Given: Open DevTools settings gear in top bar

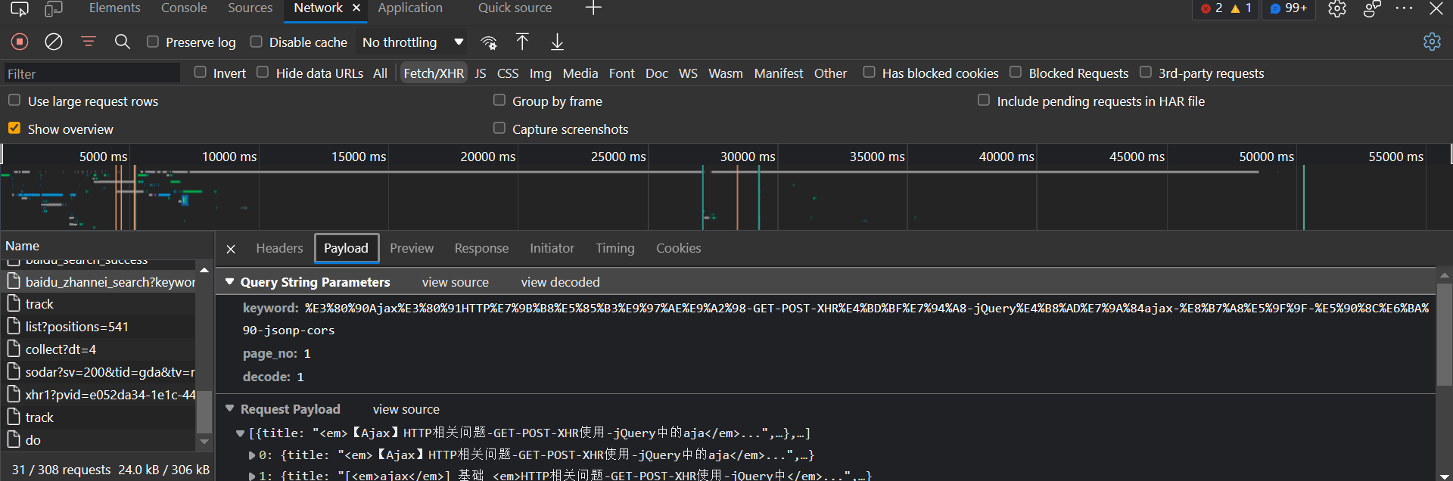Looking at the screenshot, I should pyautogui.click(x=1337, y=8).
